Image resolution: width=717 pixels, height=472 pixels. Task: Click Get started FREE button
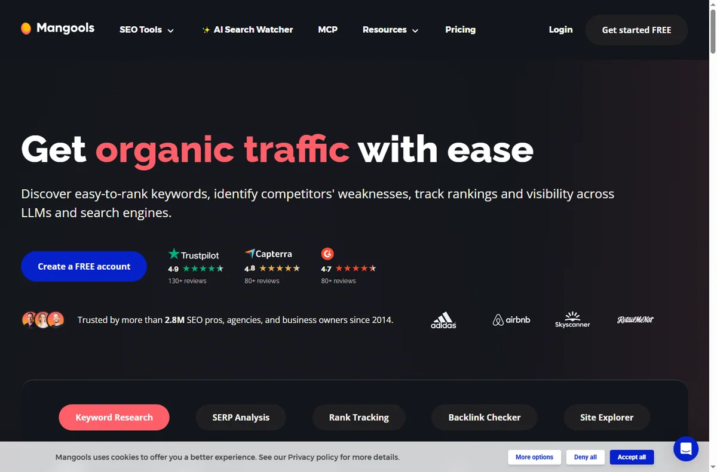tap(636, 30)
